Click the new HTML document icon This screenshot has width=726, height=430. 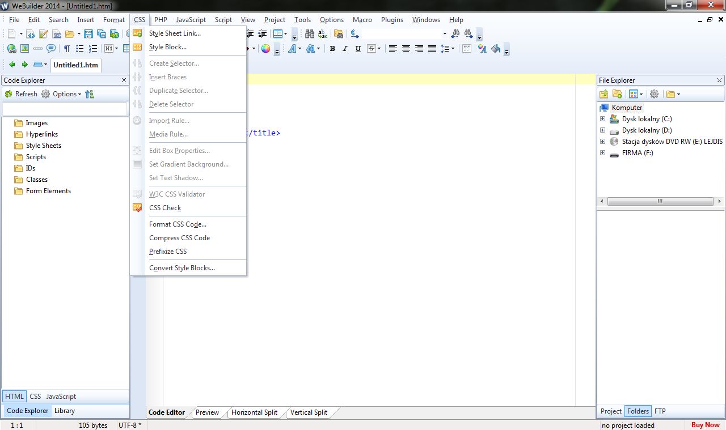31,34
